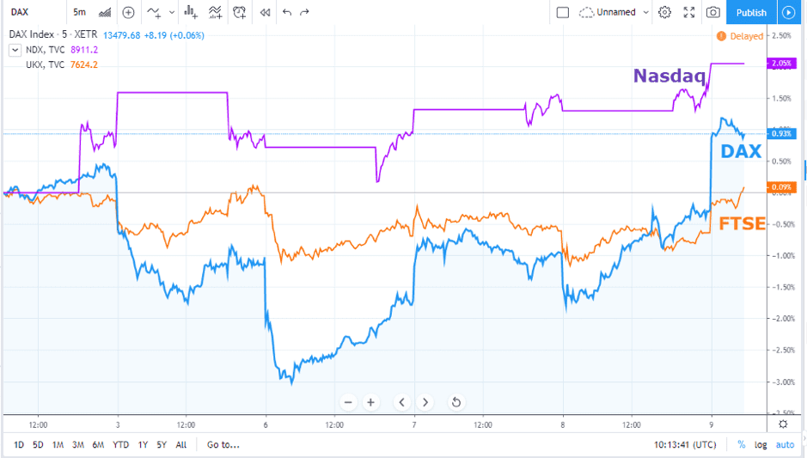Click the Compare or add symbol icon

129,12
